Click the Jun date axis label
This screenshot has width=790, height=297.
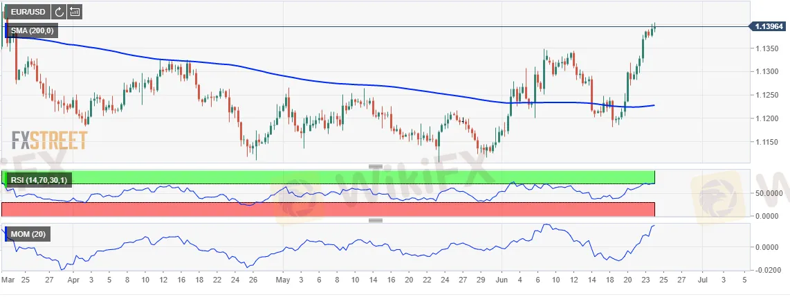502,279
